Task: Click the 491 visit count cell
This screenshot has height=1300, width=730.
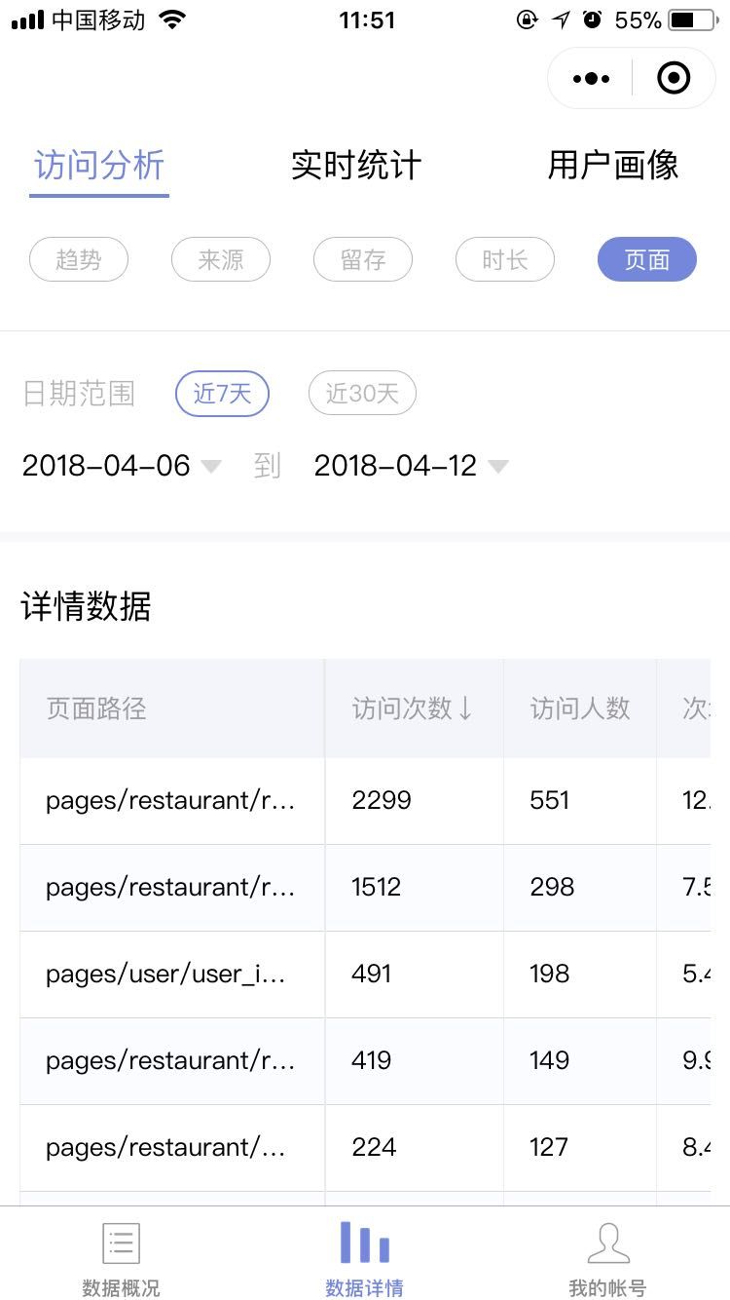Action: pos(414,975)
